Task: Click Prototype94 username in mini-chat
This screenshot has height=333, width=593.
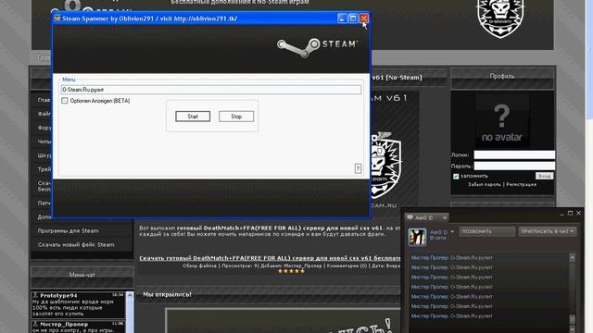Action: tap(58, 296)
